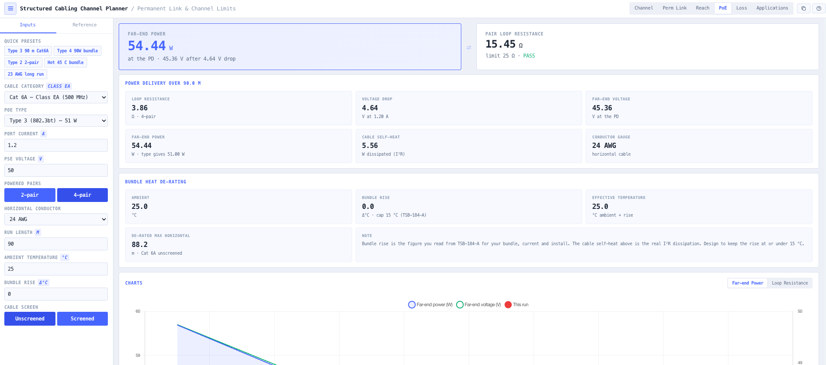The image size is (826, 365).
Task: Click the 15.45 Ω pair loop resistance value
Action: point(501,44)
